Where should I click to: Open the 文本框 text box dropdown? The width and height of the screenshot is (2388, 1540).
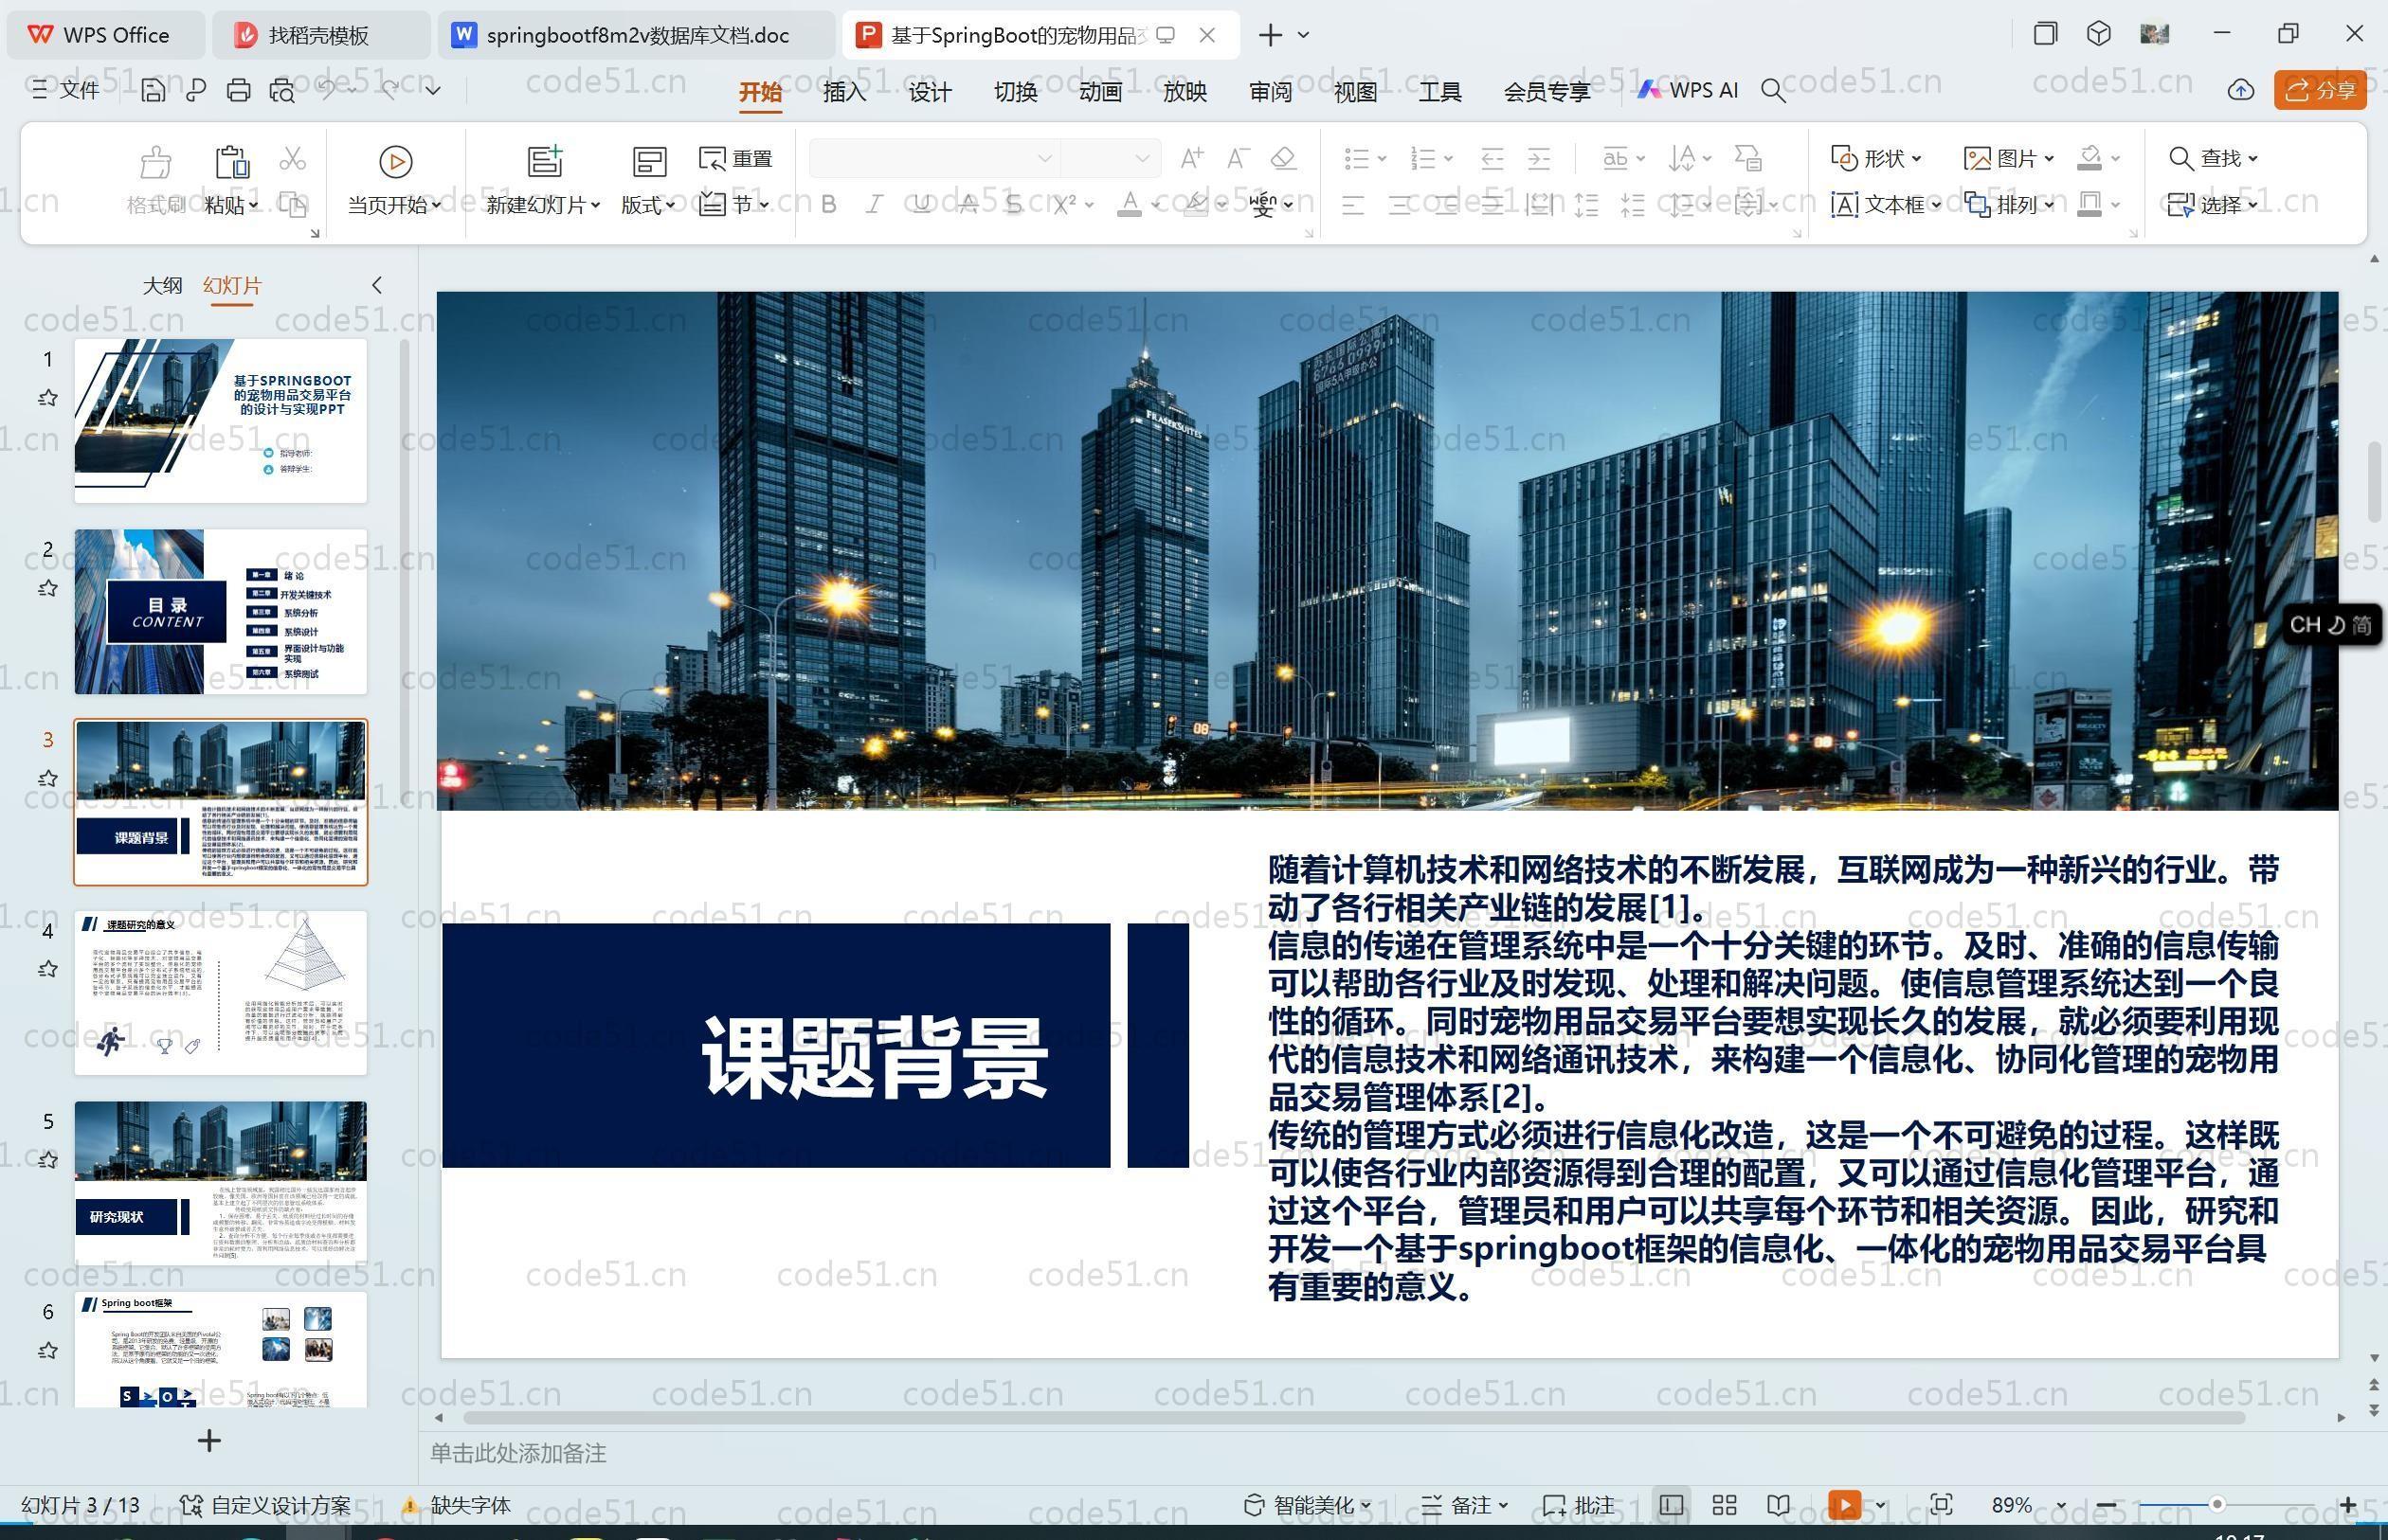(1886, 205)
